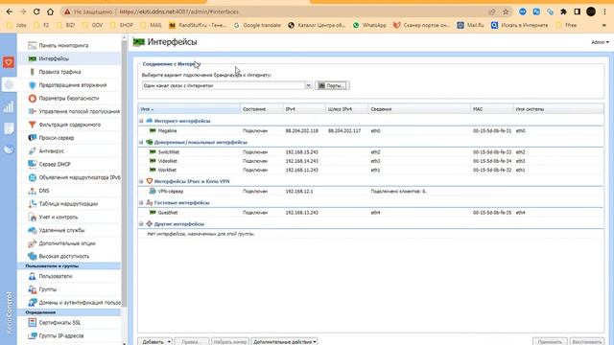
Task: Click the VPN-сервер row icon
Action: point(153,192)
